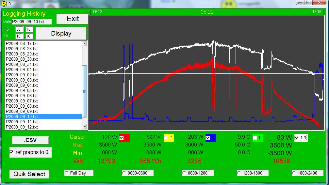Toggle the 1-3 difference graph checkbox
329x185 pixels.
[297, 138]
